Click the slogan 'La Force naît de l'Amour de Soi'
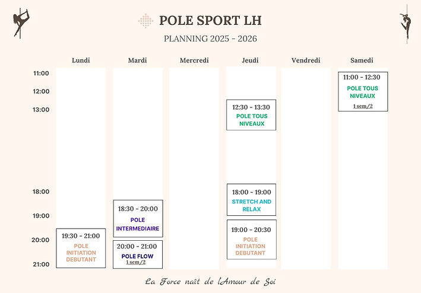 coord(211,281)
